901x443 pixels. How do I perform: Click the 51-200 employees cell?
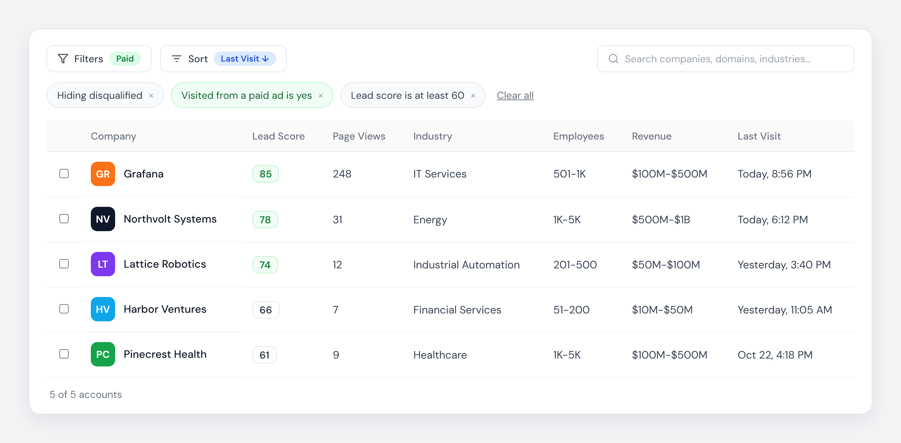571,310
